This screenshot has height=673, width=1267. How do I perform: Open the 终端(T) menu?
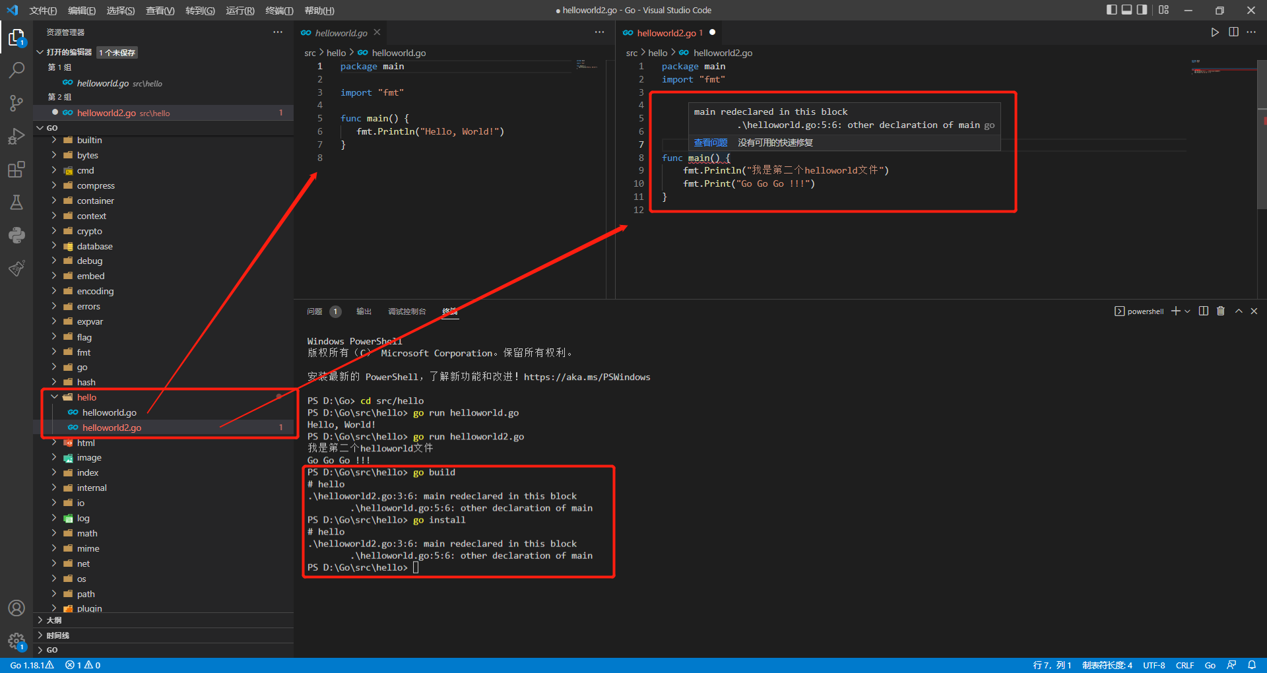click(x=279, y=11)
